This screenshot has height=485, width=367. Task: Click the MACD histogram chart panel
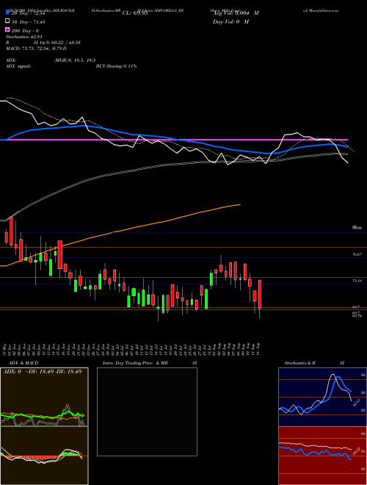pyautogui.click(x=44, y=456)
